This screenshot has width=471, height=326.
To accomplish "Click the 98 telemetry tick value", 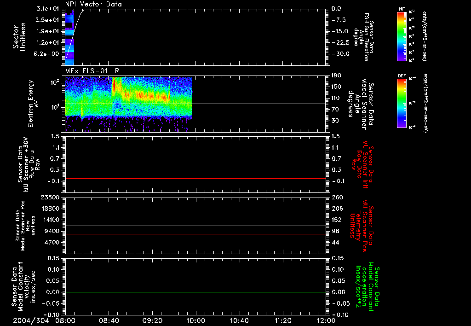I will point(335,231).
